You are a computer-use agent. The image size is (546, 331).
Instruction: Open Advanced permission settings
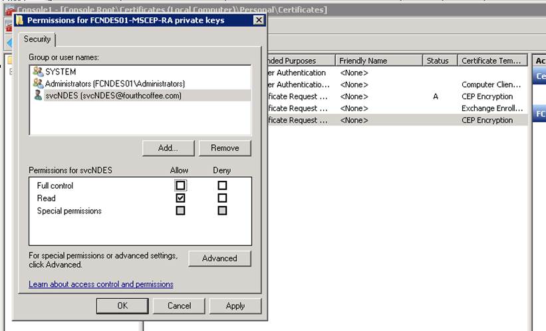pos(219,259)
